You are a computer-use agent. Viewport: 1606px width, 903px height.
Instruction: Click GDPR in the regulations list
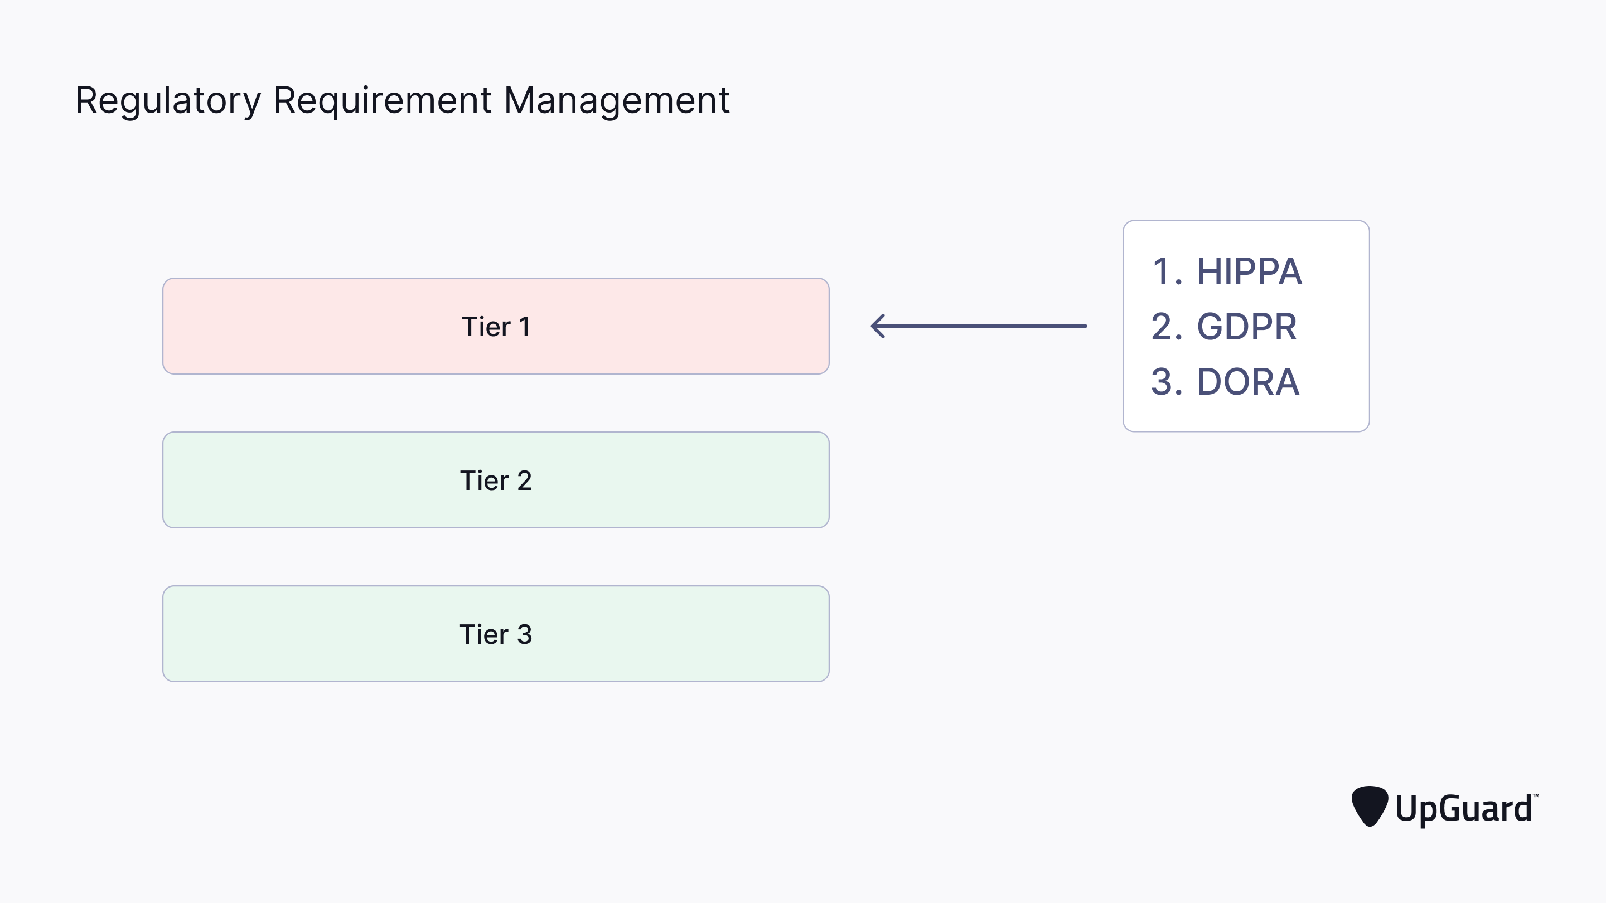(1246, 327)
